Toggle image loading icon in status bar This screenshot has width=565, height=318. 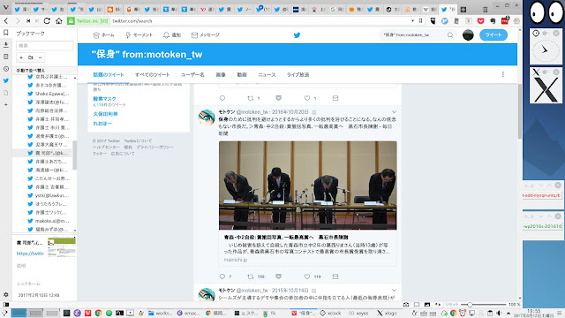click(x=427, y=304)
